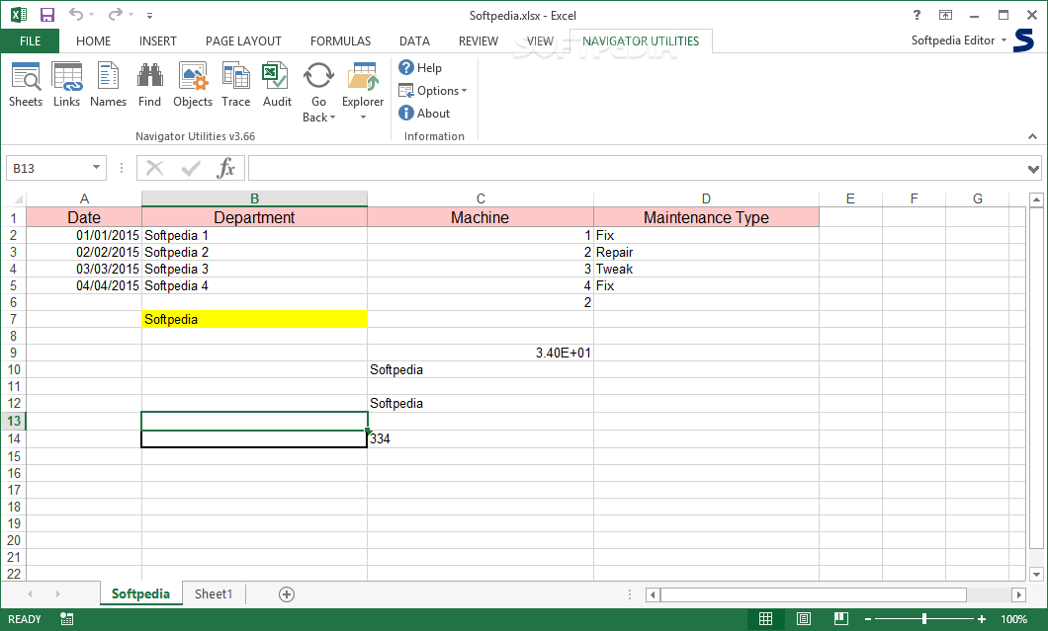Select column C header
The height and width of the screenshot is (631, 1048).
tap(480, 198)
